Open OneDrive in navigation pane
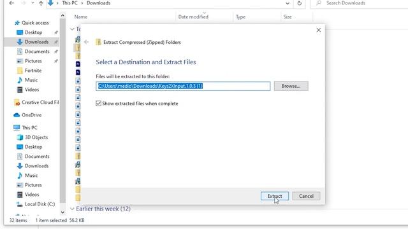Viewport: 408px width, 229px height. (31, 115)
